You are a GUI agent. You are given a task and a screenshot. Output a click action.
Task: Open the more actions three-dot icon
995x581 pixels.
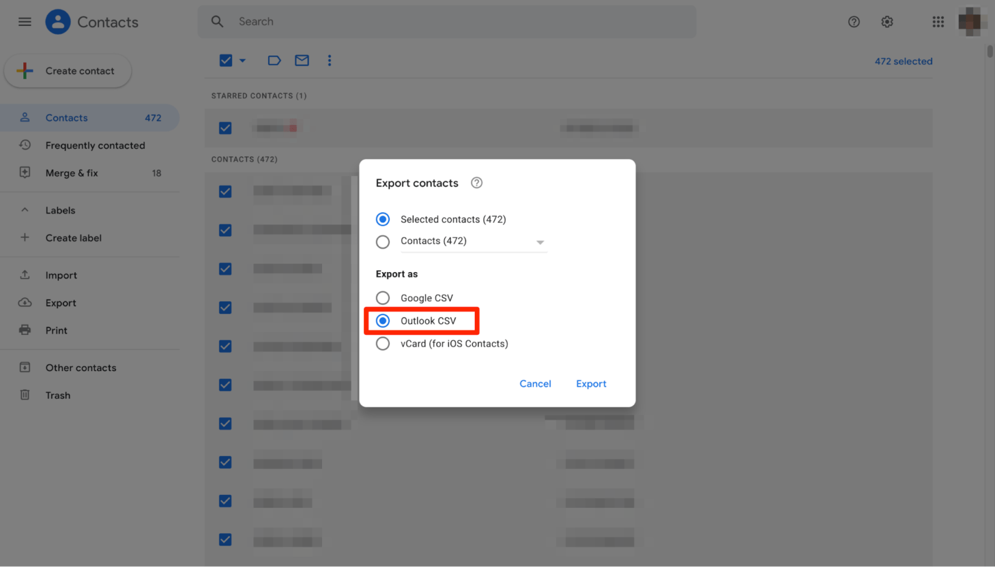[330, 60]
